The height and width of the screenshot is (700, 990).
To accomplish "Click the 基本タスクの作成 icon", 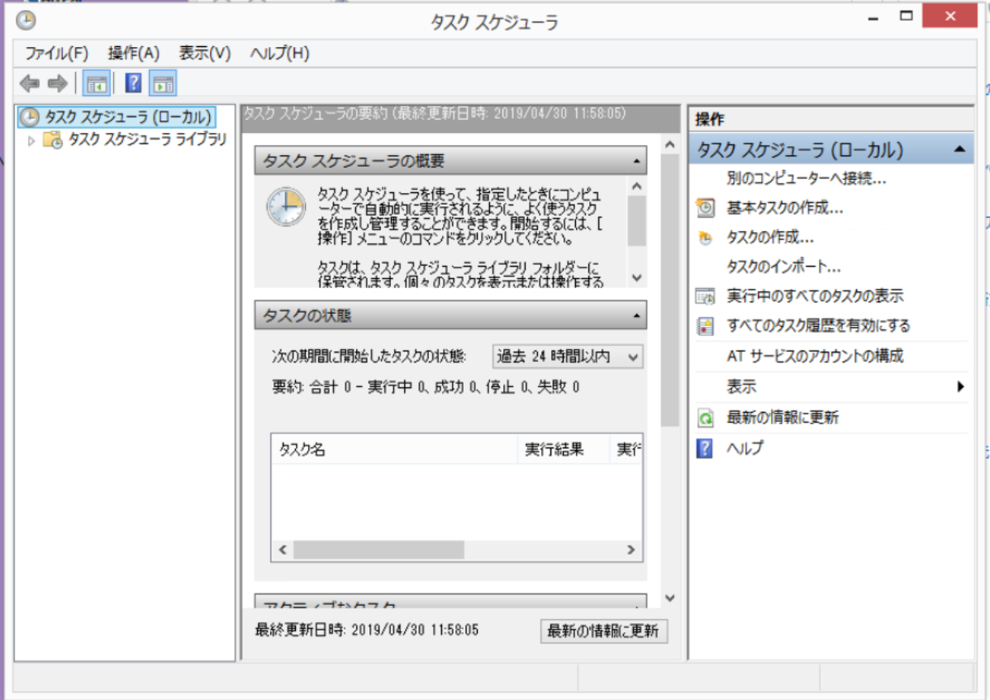I will [705, 207].
